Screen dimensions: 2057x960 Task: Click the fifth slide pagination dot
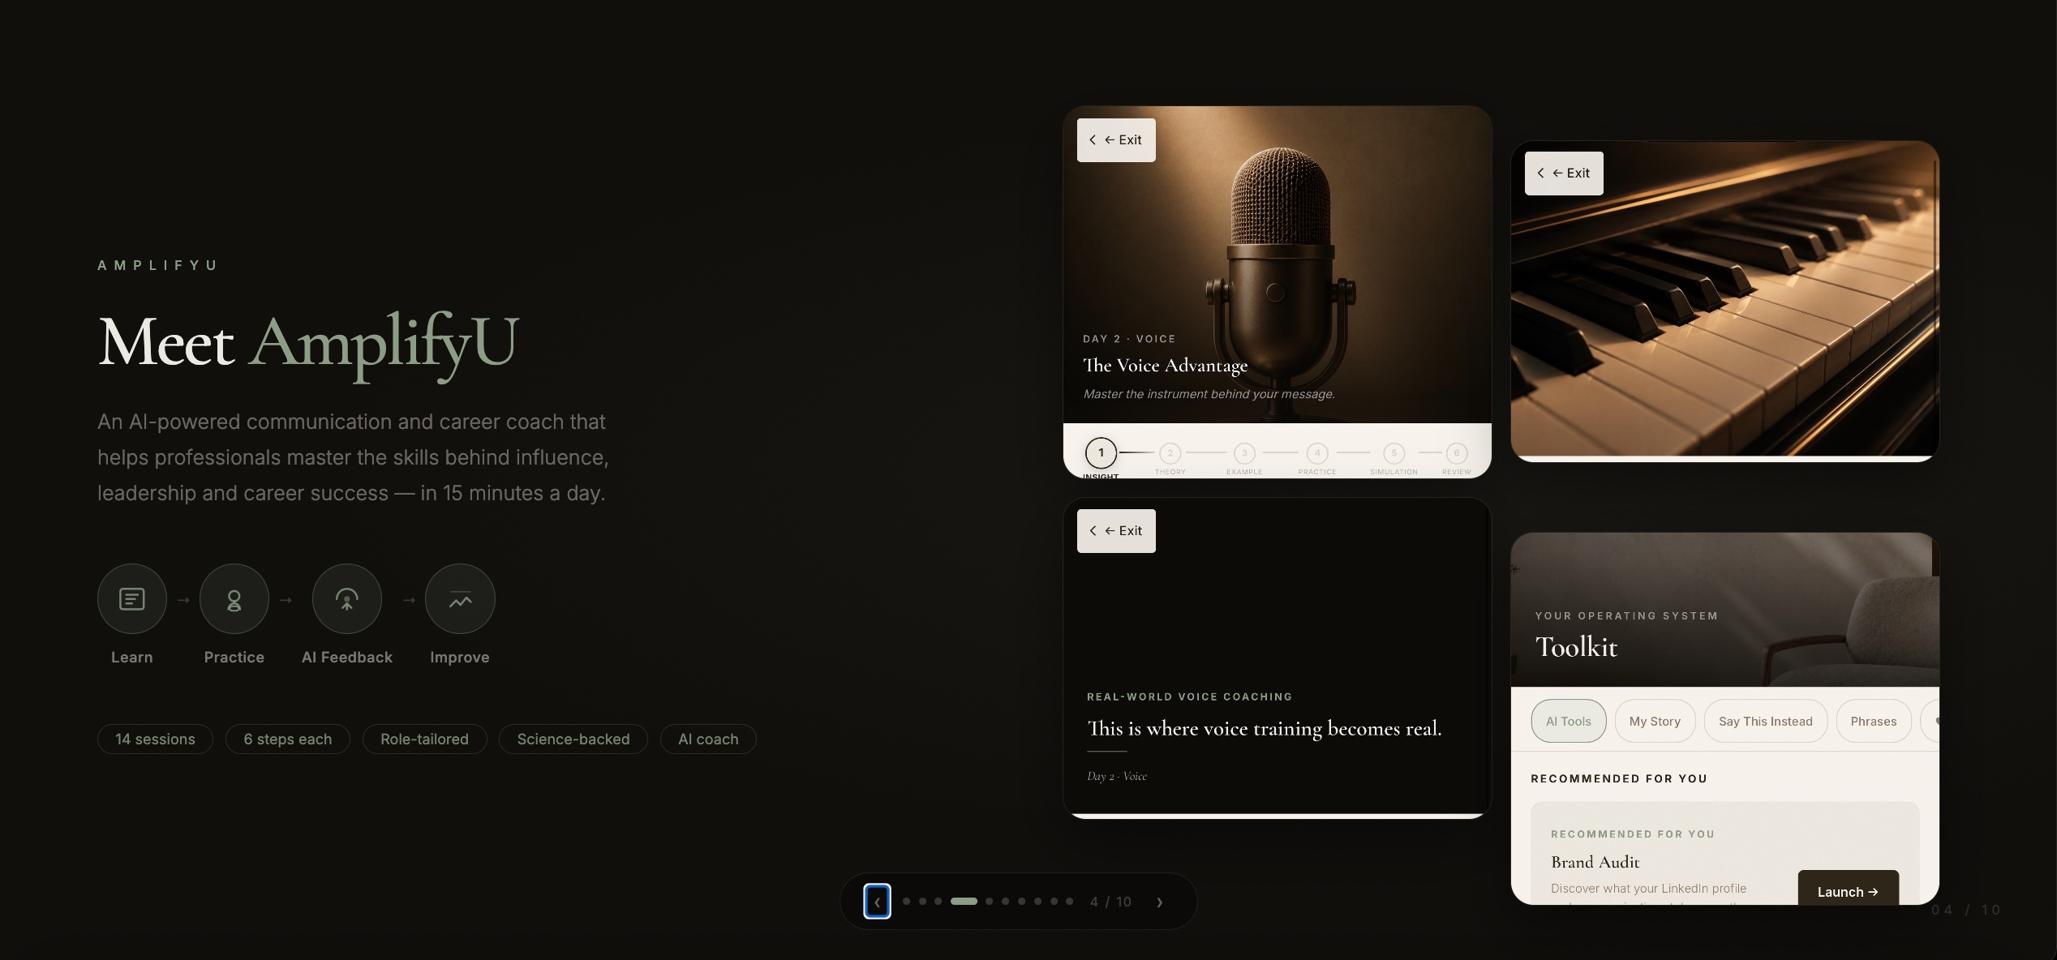point(989,902)
